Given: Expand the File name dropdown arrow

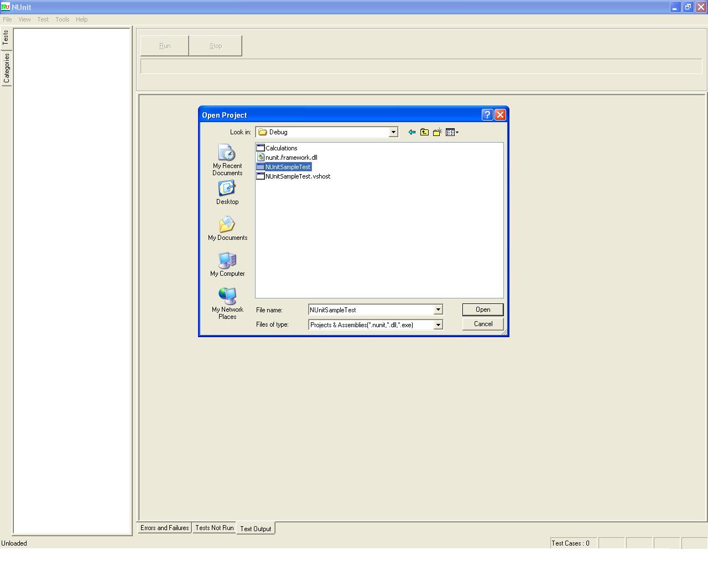Looking at the screenshot, I should pyautogui.click(x=438, y=310).
